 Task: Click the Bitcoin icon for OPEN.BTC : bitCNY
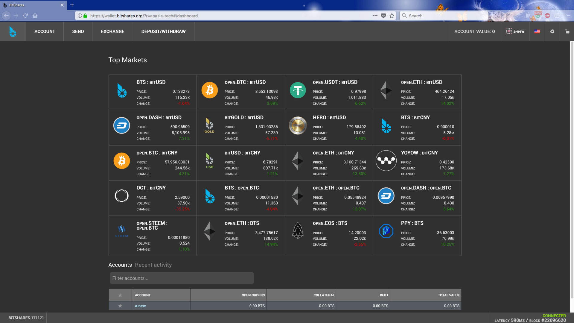[122, 161]
